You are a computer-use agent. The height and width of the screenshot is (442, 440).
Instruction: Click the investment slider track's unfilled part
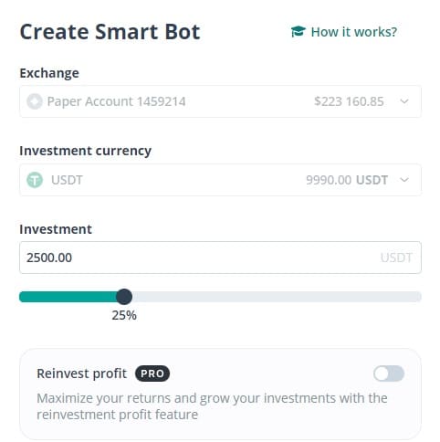[x=277, y=297]
